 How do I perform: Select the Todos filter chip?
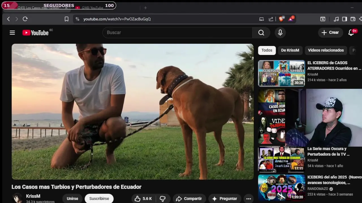tap(267, 50)
